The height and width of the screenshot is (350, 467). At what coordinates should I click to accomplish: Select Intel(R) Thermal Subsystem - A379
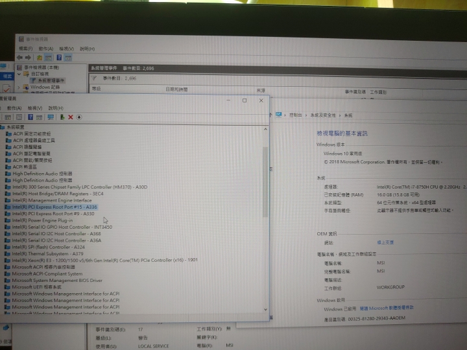pyautogui.click(x=47, y=254)
